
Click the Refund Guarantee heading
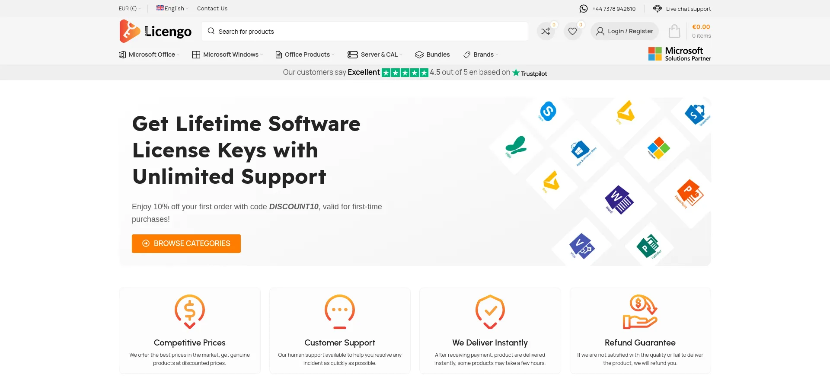[x=640, y=342]
